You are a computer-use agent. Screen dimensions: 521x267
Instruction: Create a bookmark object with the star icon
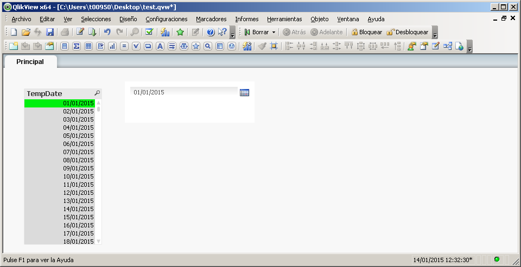pyautogui.click(x=196, y=46)
